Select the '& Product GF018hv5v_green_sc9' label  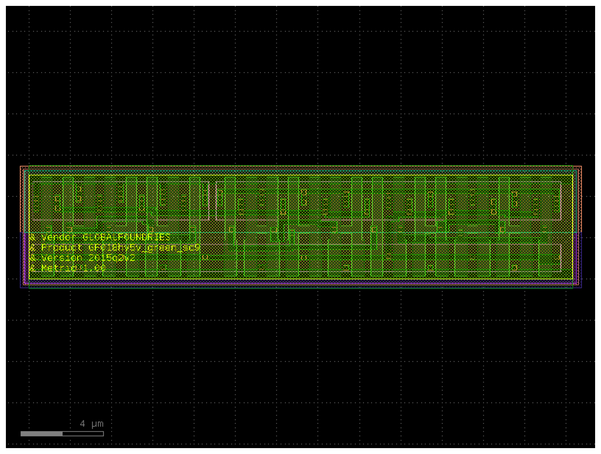coord(115,248)
